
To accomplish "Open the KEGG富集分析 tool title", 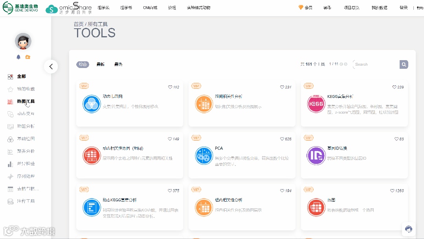I will (x=340, y=97).
